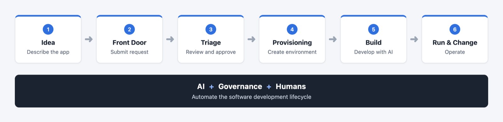The height and width of the screenshot is (122, 503).
Task: Click the step 6 number badge
Action: 455,29
